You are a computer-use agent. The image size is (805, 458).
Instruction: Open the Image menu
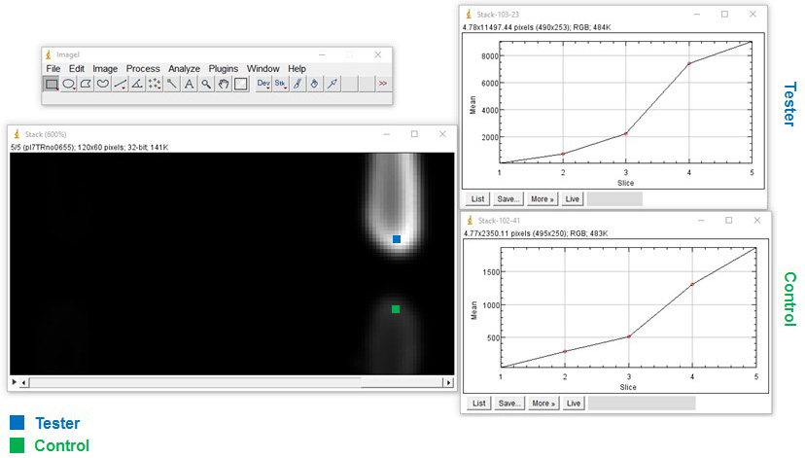coord(105,68)
